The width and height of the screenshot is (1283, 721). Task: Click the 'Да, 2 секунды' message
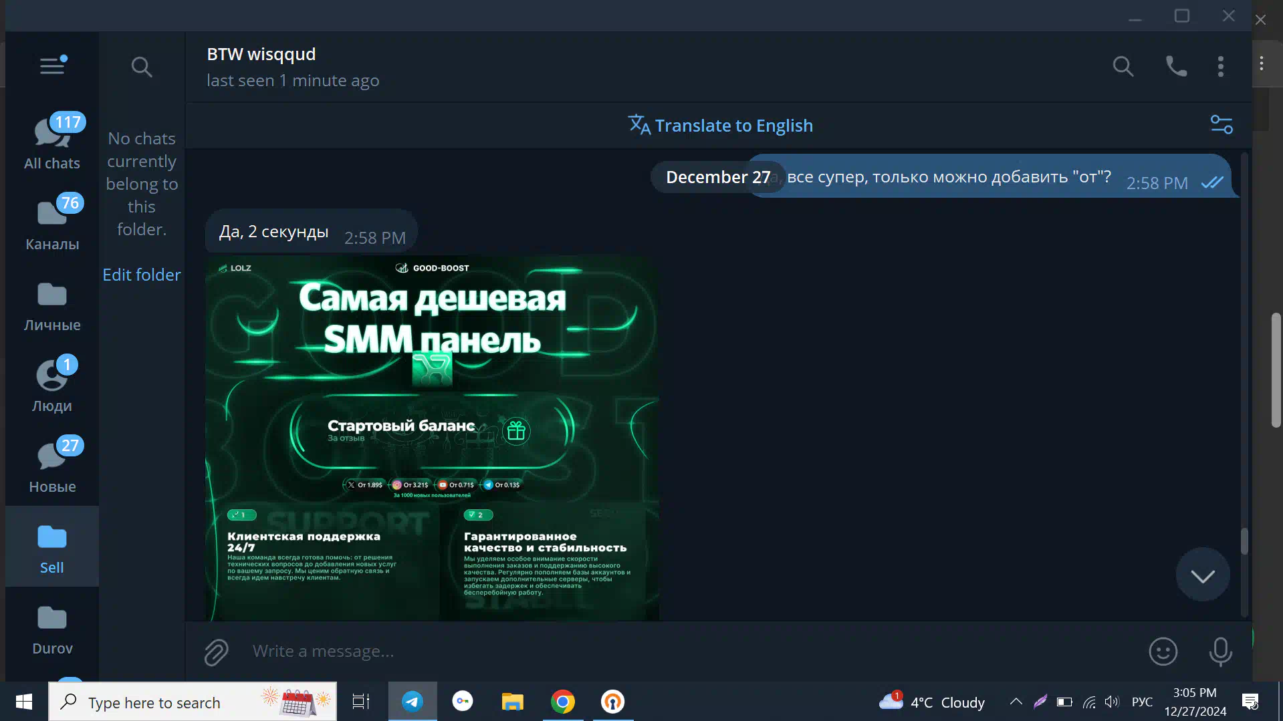coord(312,232)
